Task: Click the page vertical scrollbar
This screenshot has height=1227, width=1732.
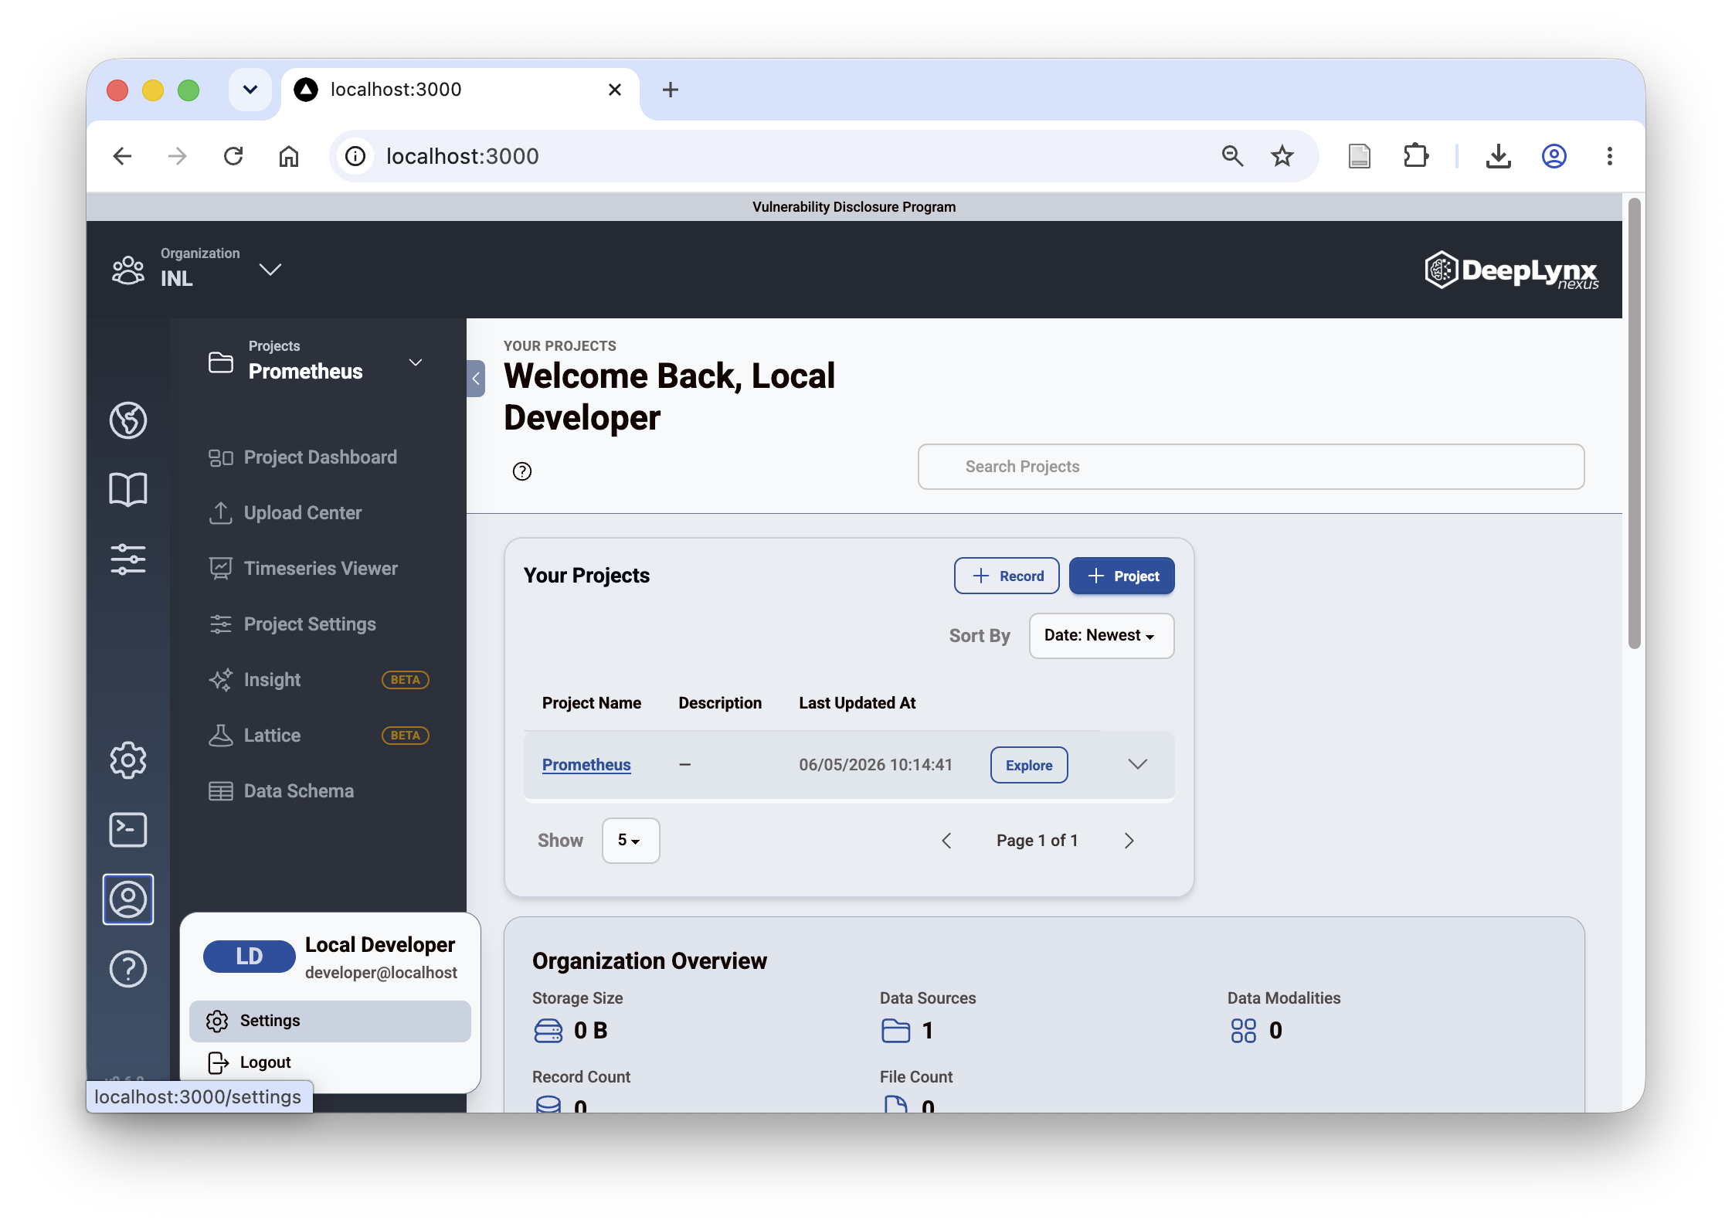Action: click(x=1634, y=423)
